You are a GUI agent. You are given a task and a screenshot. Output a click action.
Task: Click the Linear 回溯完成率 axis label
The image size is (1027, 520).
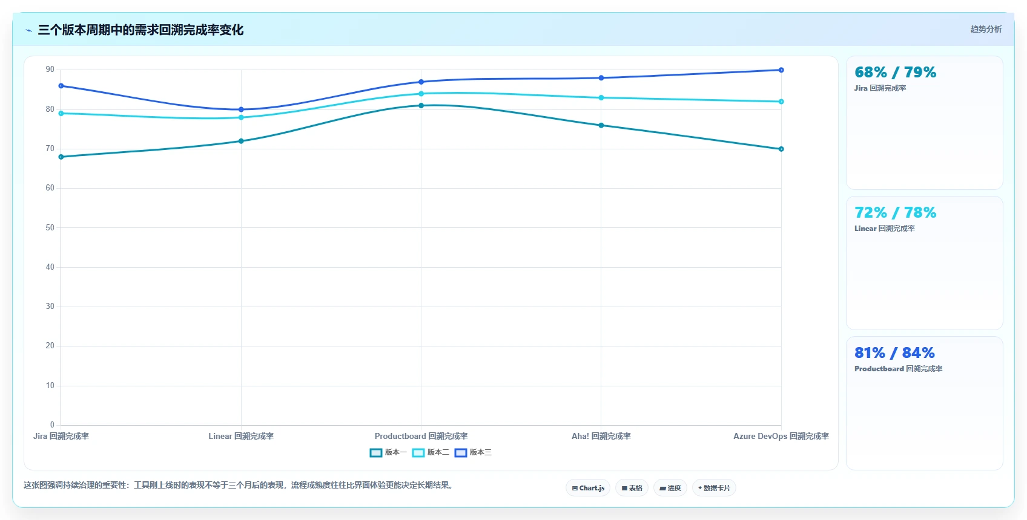point(241,437)
